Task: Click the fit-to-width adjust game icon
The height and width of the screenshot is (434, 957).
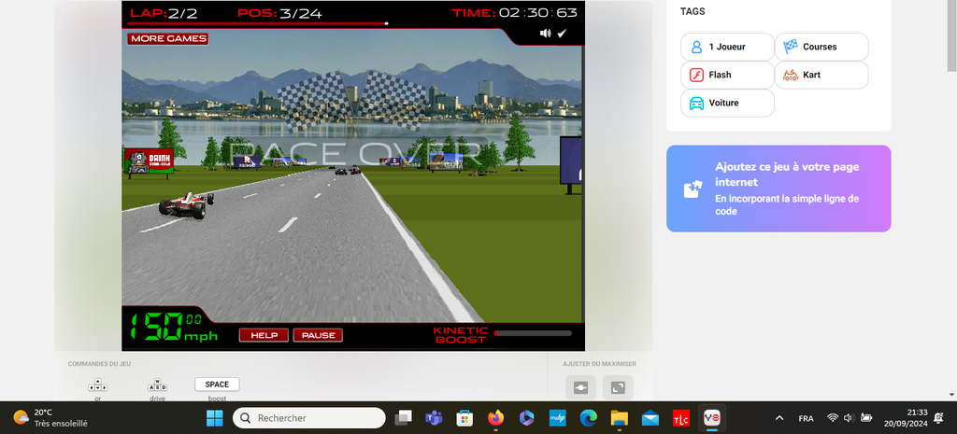Action: [x=580, y=386]
